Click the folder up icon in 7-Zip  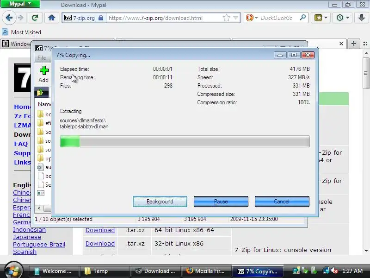pyautogui.click(x=41, y=92)
